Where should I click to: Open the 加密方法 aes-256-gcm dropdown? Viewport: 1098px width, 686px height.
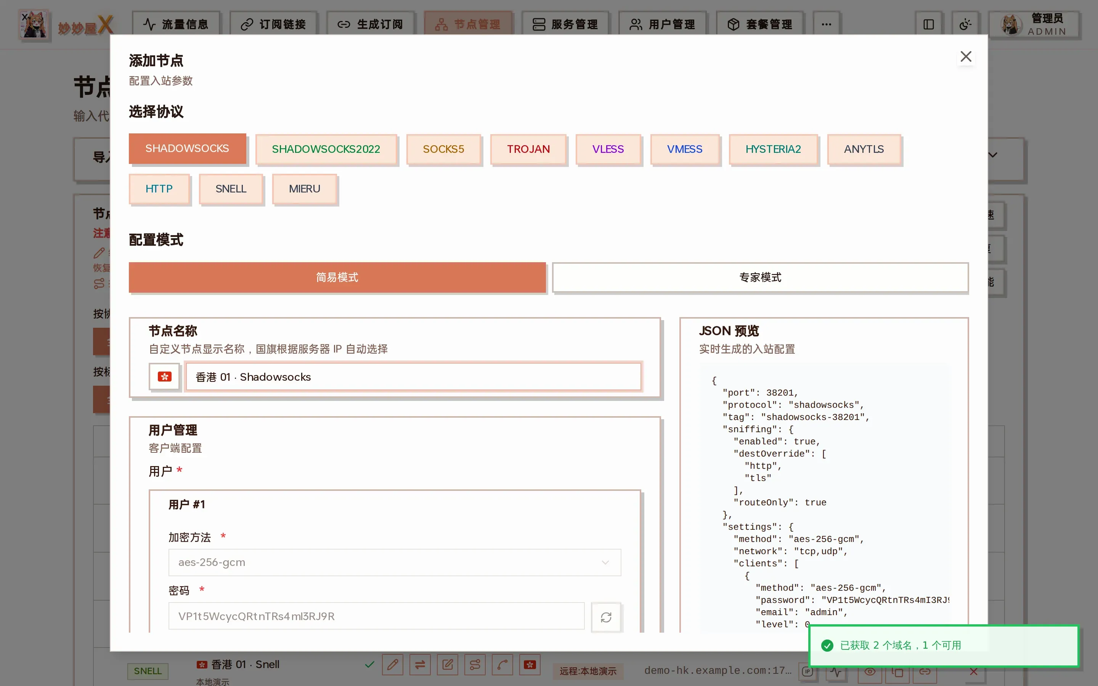click(394, 563)
